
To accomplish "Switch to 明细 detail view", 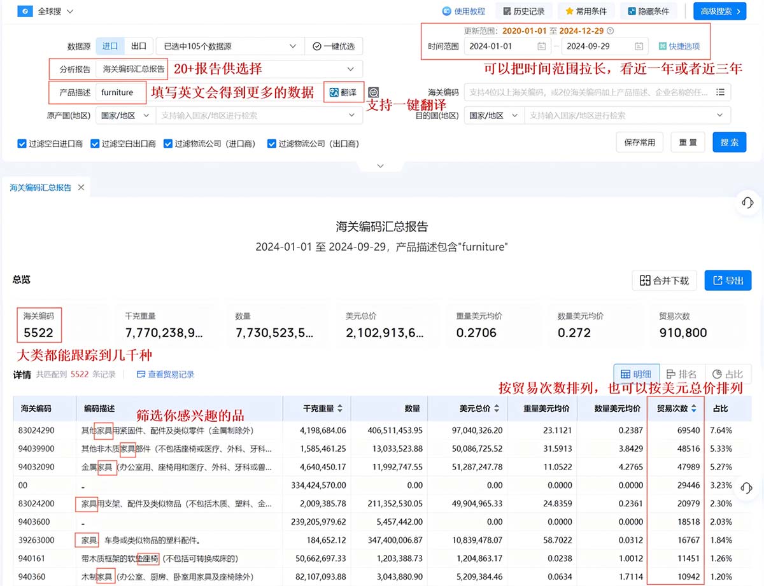I will [x=635, y=374].
